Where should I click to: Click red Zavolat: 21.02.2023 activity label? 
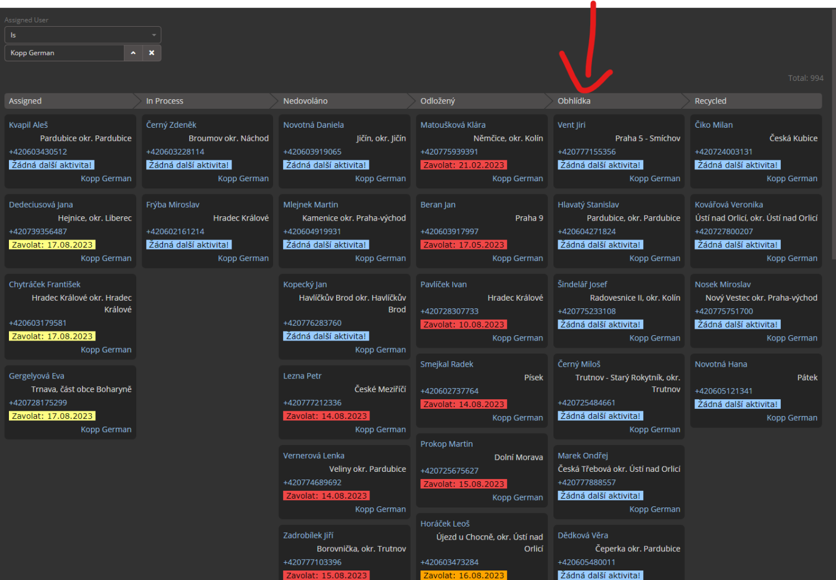464,165
